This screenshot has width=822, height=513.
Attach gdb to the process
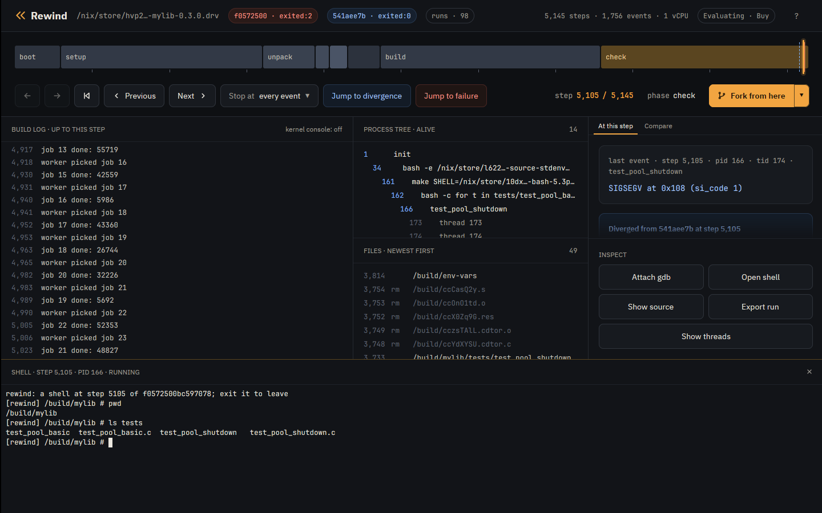651,277
